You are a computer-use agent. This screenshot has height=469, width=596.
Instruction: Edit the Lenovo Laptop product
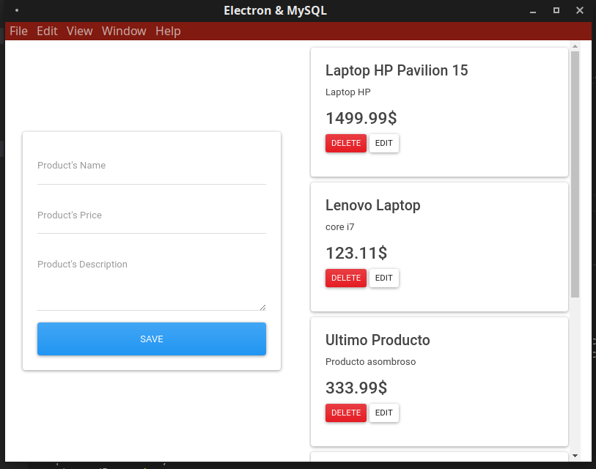384,278
